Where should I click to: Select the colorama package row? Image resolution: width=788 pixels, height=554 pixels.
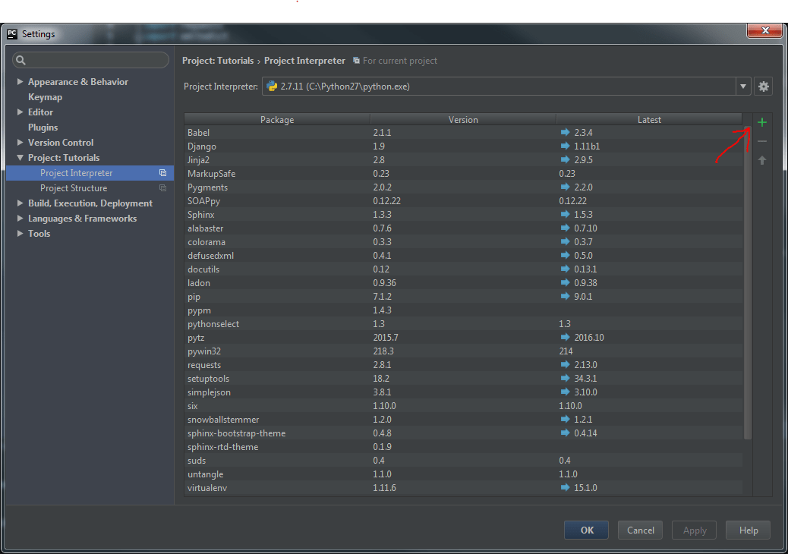(463, 241)
